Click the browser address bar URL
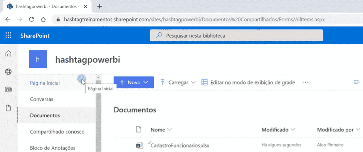The width and height of the screenshot is (363, 152). (x=194, y=20)
